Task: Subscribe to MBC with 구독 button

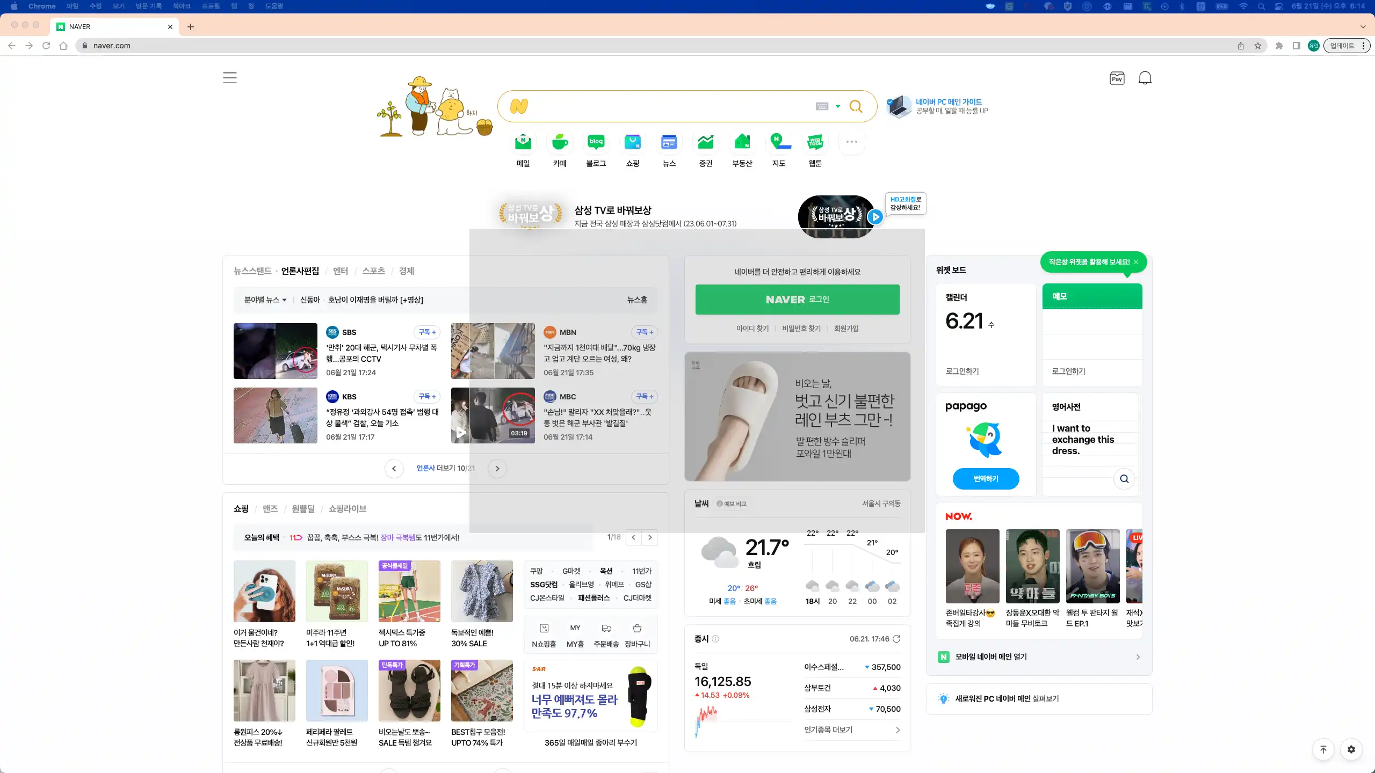Action: pos(645,397)
